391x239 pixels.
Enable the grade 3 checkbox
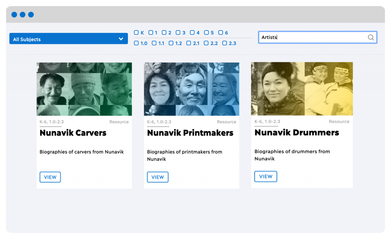pos(177,33)
